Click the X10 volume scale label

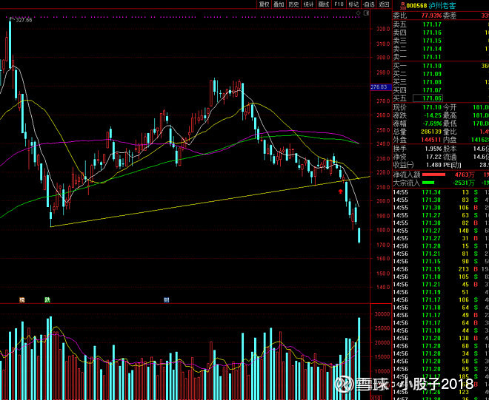click(x=375, y=398)
